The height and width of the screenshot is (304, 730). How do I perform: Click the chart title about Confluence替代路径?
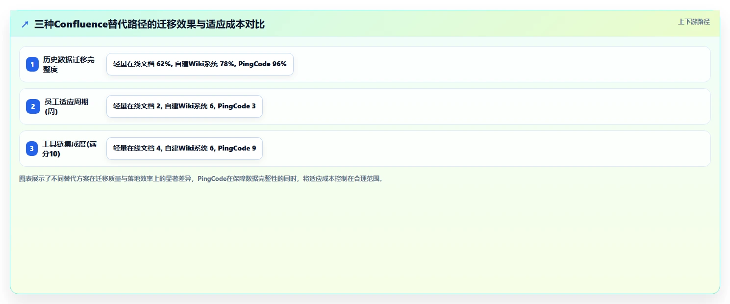[150, 25]
